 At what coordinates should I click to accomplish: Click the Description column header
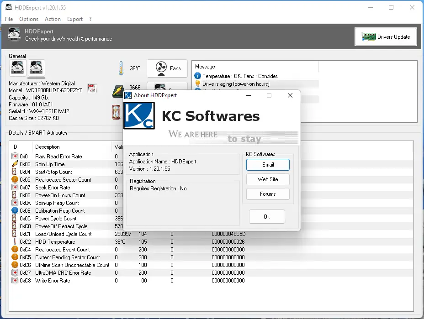[48, 147]
